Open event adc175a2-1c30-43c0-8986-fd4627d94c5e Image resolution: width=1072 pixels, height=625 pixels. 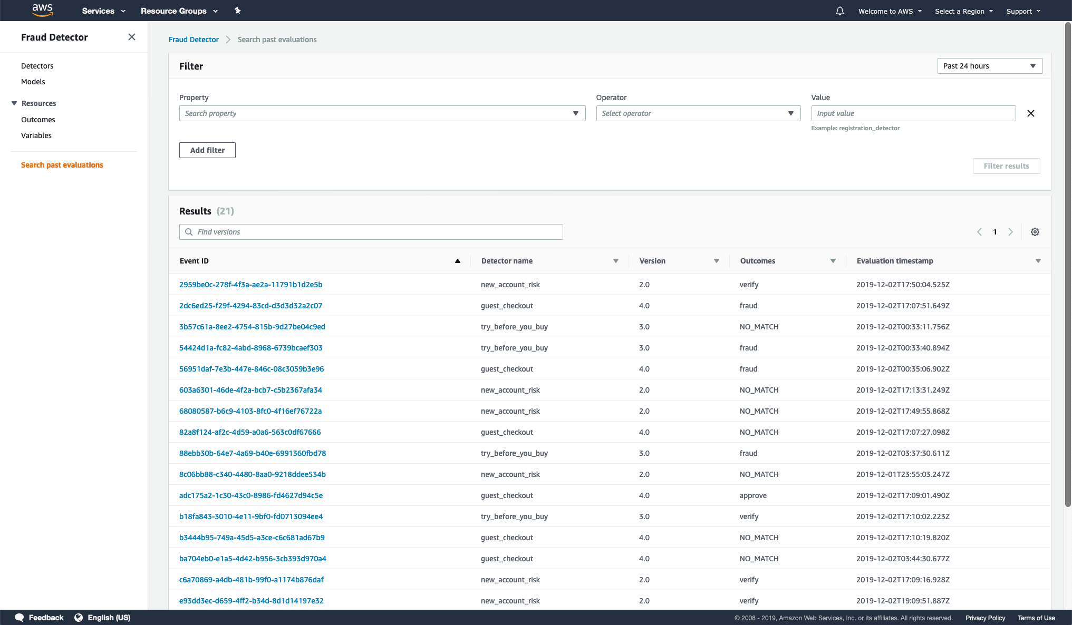coord(251,495)
